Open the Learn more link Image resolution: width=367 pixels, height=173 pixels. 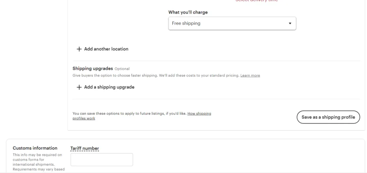pos(250,75)
